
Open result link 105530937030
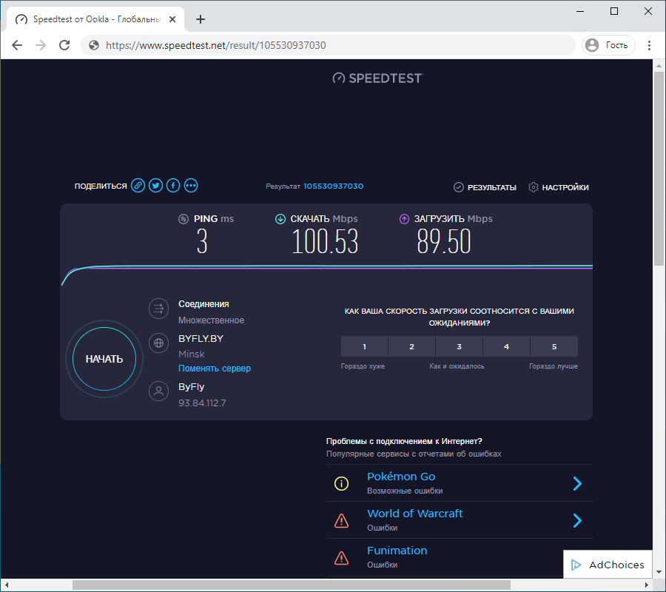[332, 186]
